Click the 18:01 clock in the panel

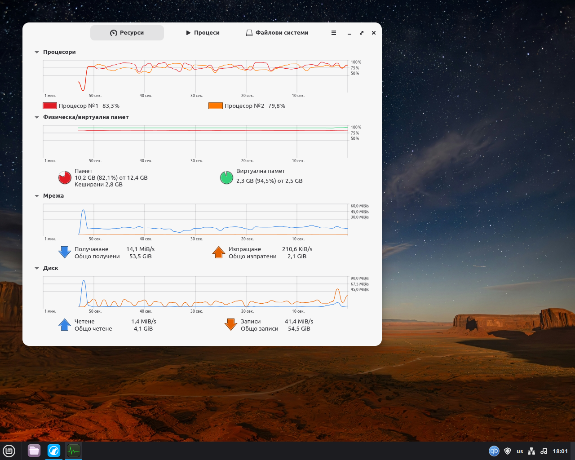560,451
